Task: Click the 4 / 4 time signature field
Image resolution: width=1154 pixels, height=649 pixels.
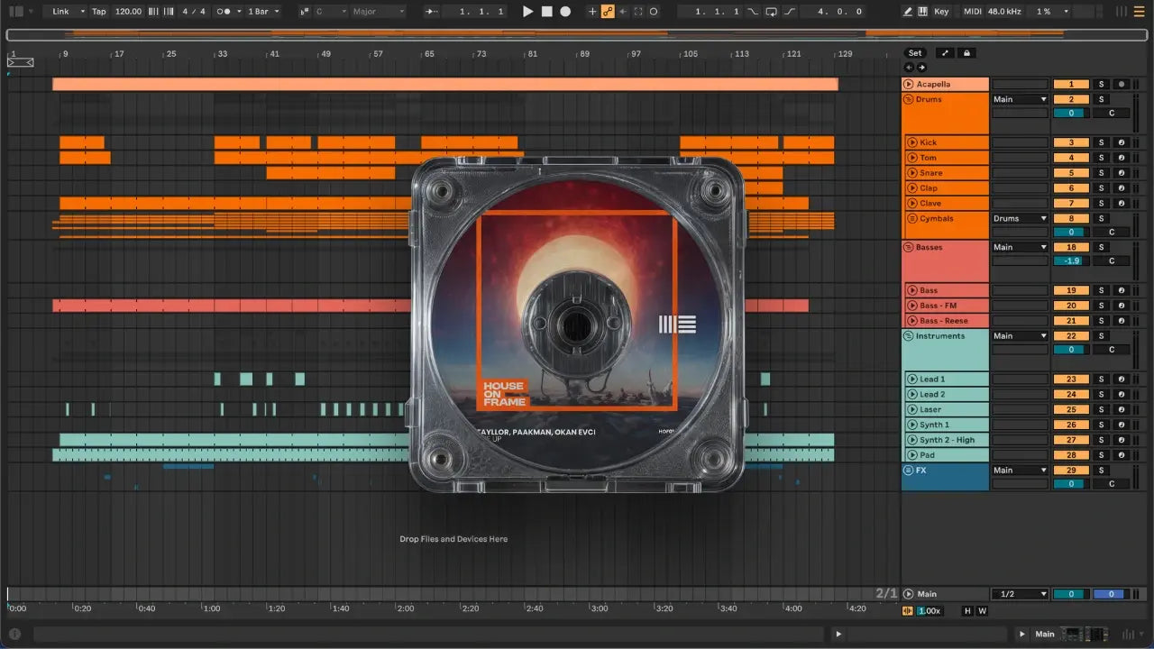Action: (x=193, y=12)
